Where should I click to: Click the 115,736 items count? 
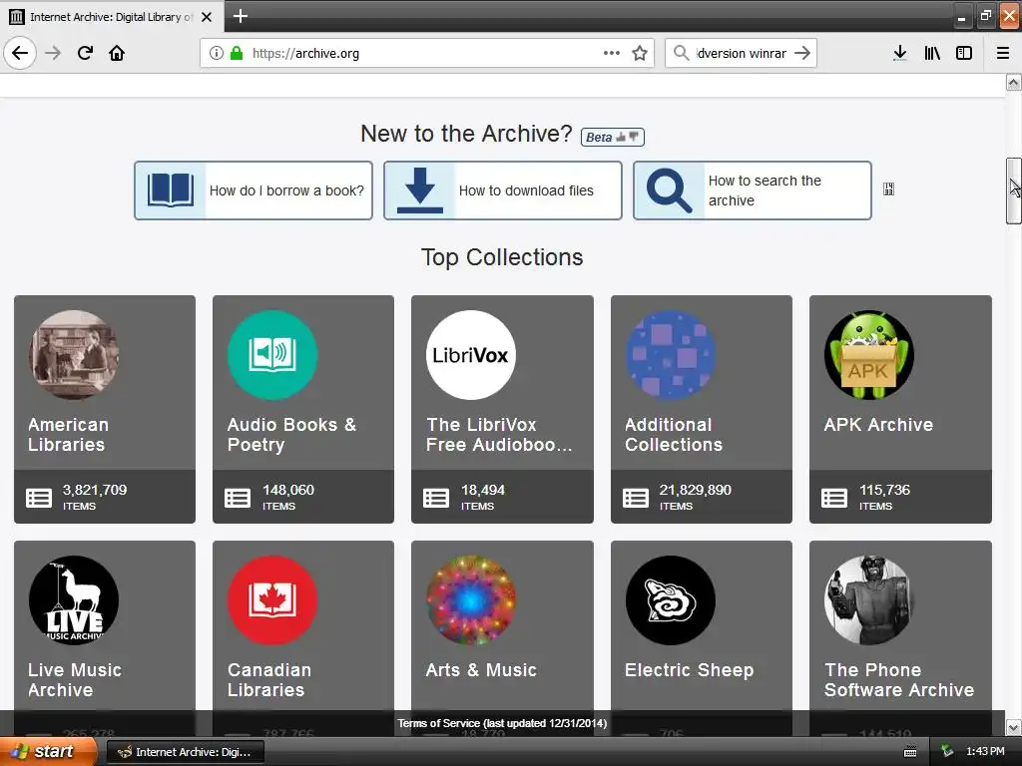tap(884, 490)
